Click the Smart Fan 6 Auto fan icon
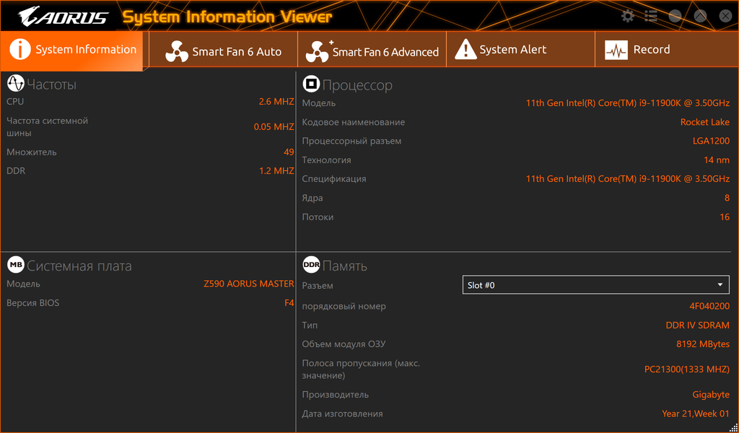Screen dimensions: 739x433 (176, 51)
